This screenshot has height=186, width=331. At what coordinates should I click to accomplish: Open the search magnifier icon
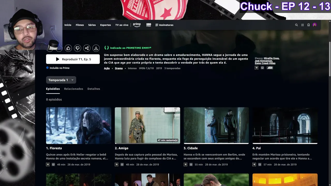point(296,25)
